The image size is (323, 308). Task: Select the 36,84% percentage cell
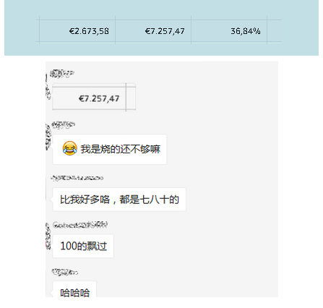coord(229,31)
